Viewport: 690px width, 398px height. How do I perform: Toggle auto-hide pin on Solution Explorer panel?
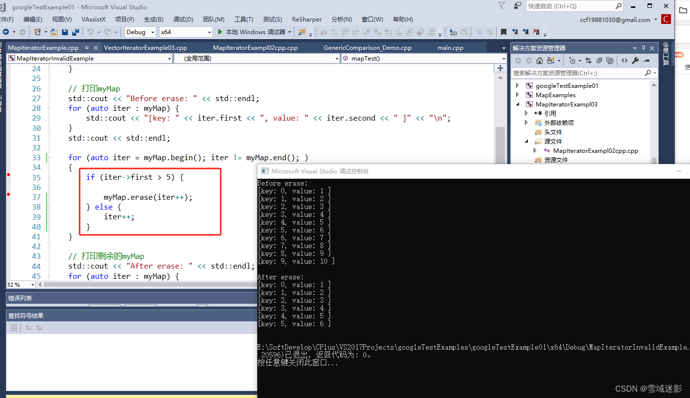tap(643, 48)
